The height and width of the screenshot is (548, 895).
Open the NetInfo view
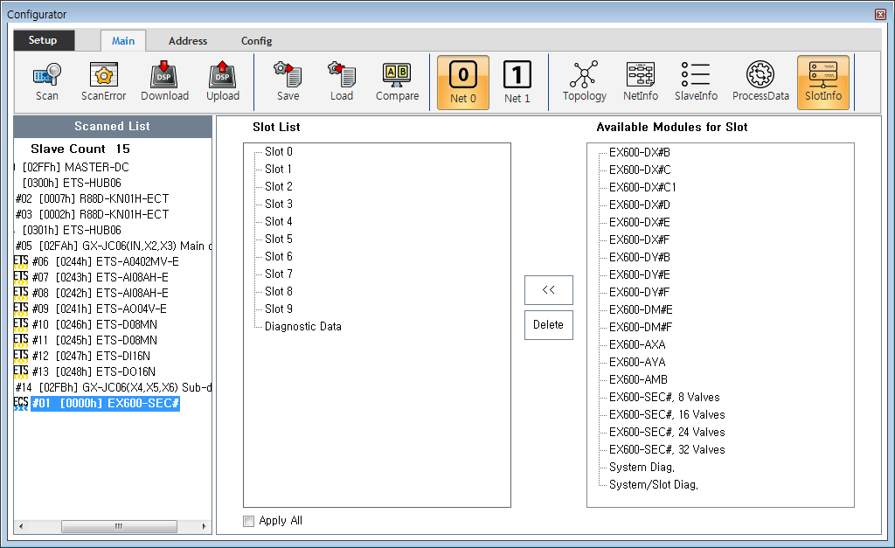(641, 82)
